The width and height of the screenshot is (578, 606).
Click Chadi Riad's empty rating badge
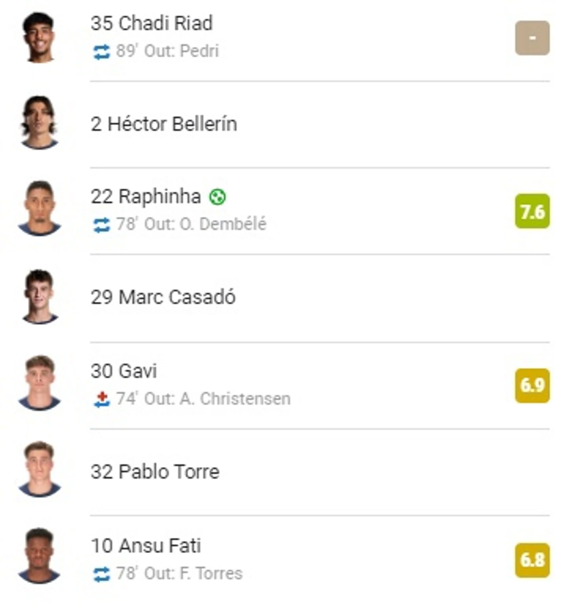pyautogui.click(x=532, y=38)
